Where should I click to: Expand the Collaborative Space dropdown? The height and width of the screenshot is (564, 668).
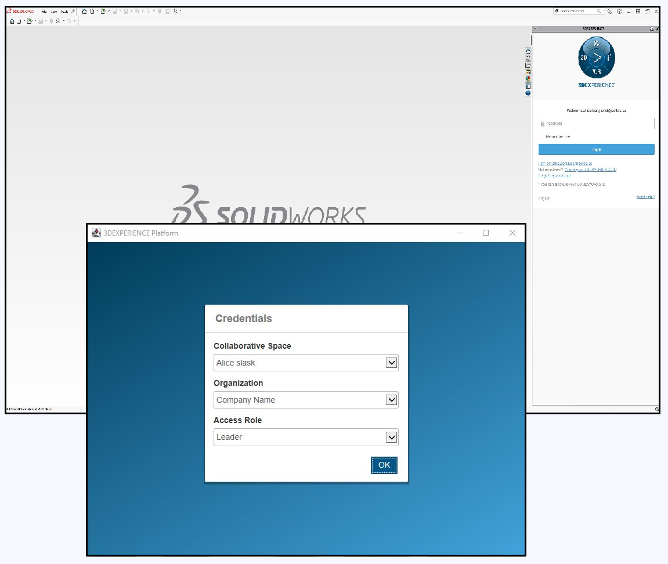[392, 363]
